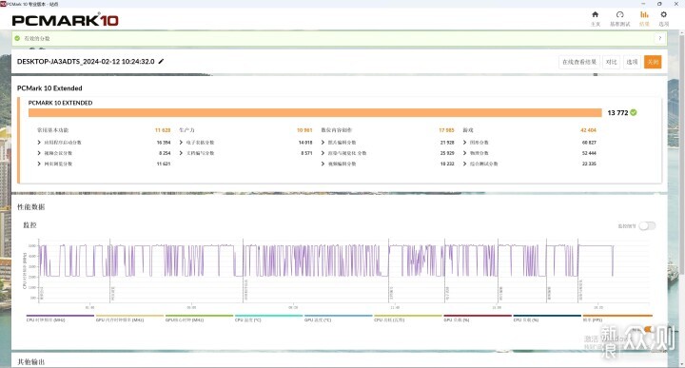Click the PCMARK 10 EXTENDED heading
This screenshot has width=685, height=368.
(60, 103)
